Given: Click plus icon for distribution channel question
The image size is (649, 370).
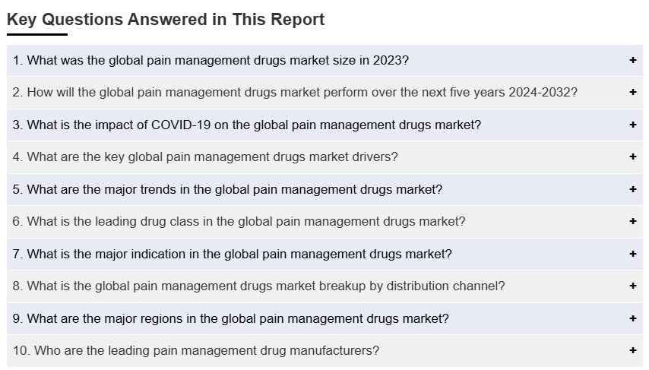Looking at the screenshot, I should [632, 286].
